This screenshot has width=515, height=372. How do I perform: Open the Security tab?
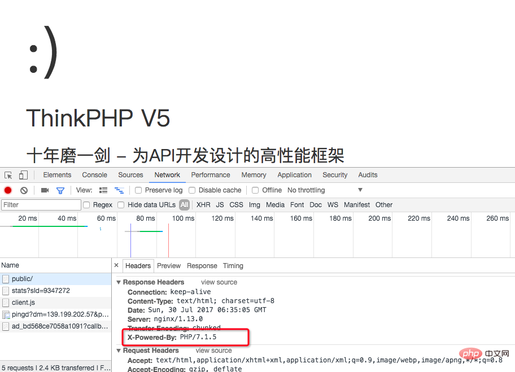click(x=335, y=175)
